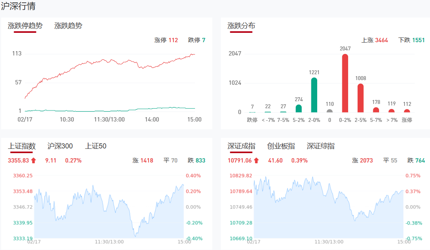This screenshot has height=250, width=430.
Task: Open the 沪深300 index tab
Action: tap(60, 146)
